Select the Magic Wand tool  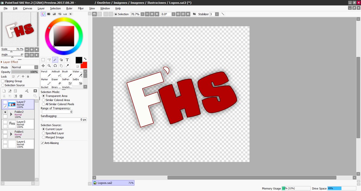(55, 60)
